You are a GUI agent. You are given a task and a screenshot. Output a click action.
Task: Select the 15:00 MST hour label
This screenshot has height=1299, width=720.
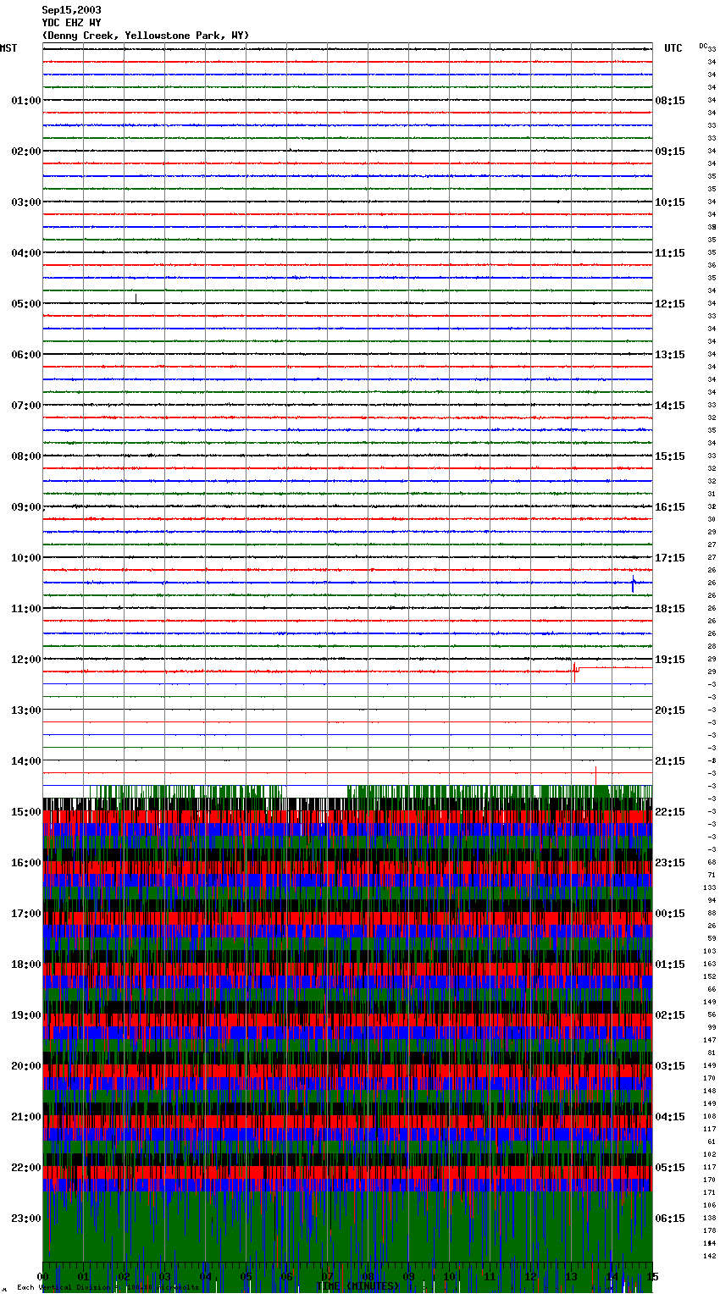(25, 812)
